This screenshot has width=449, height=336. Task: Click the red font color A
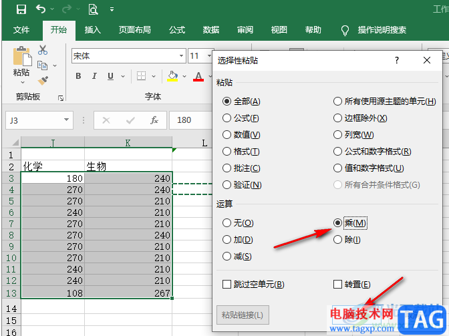(x=198, y=76)
